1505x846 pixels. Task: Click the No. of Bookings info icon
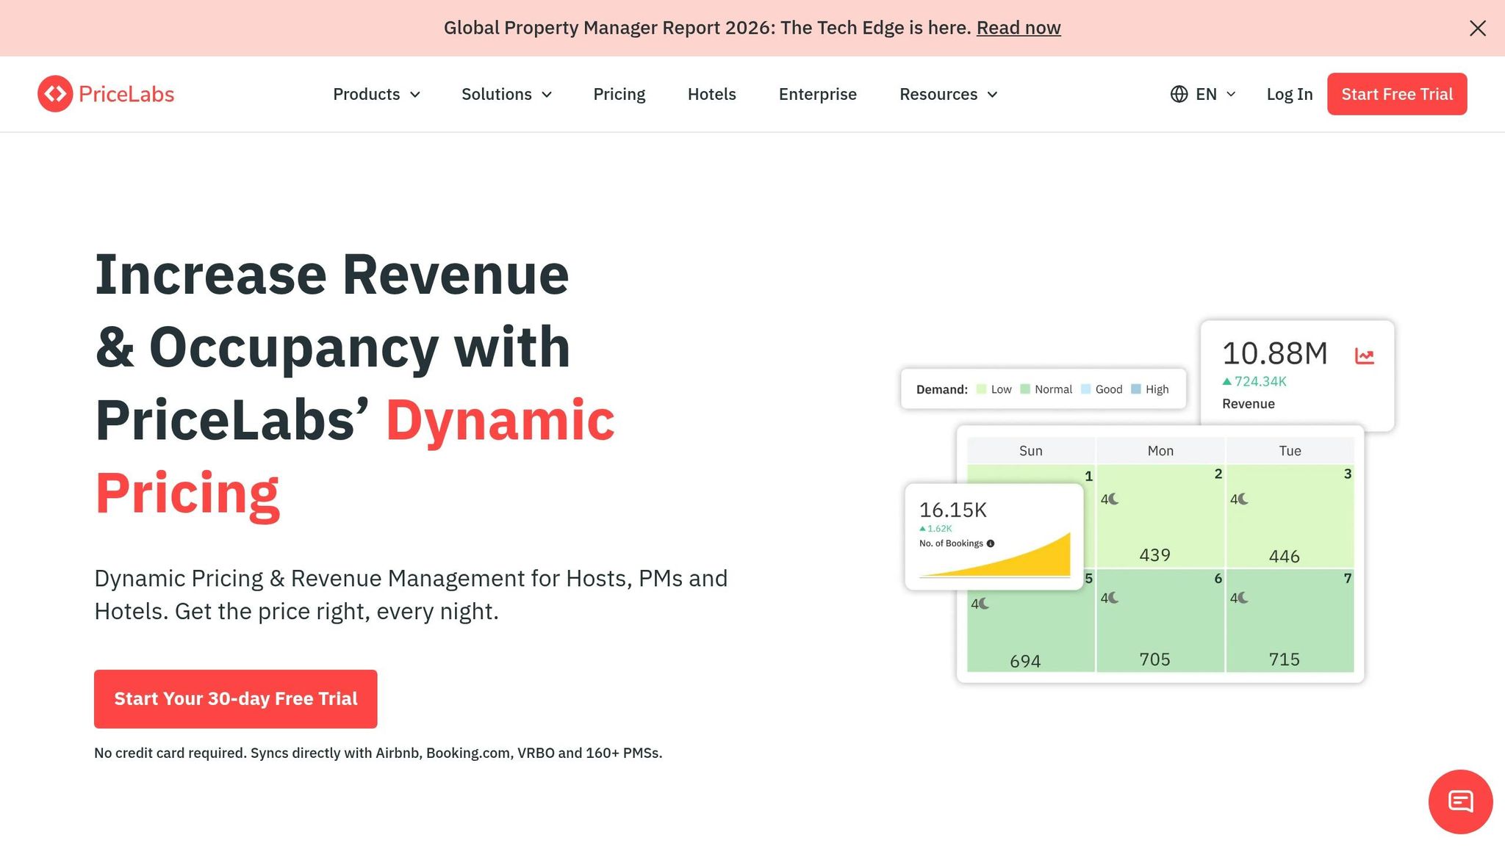point(991,543)
